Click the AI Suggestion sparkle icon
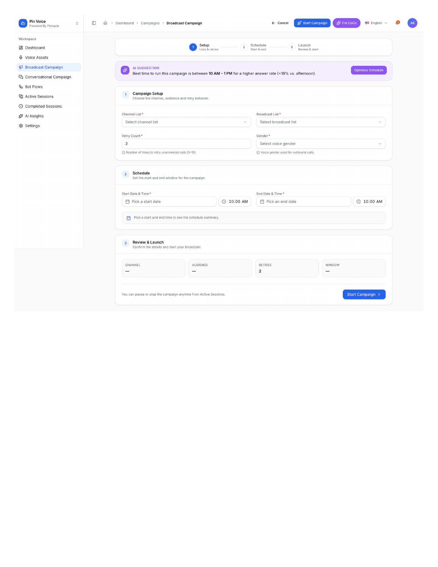The width and height of the screenshot is (438, 567). [125, 70]
